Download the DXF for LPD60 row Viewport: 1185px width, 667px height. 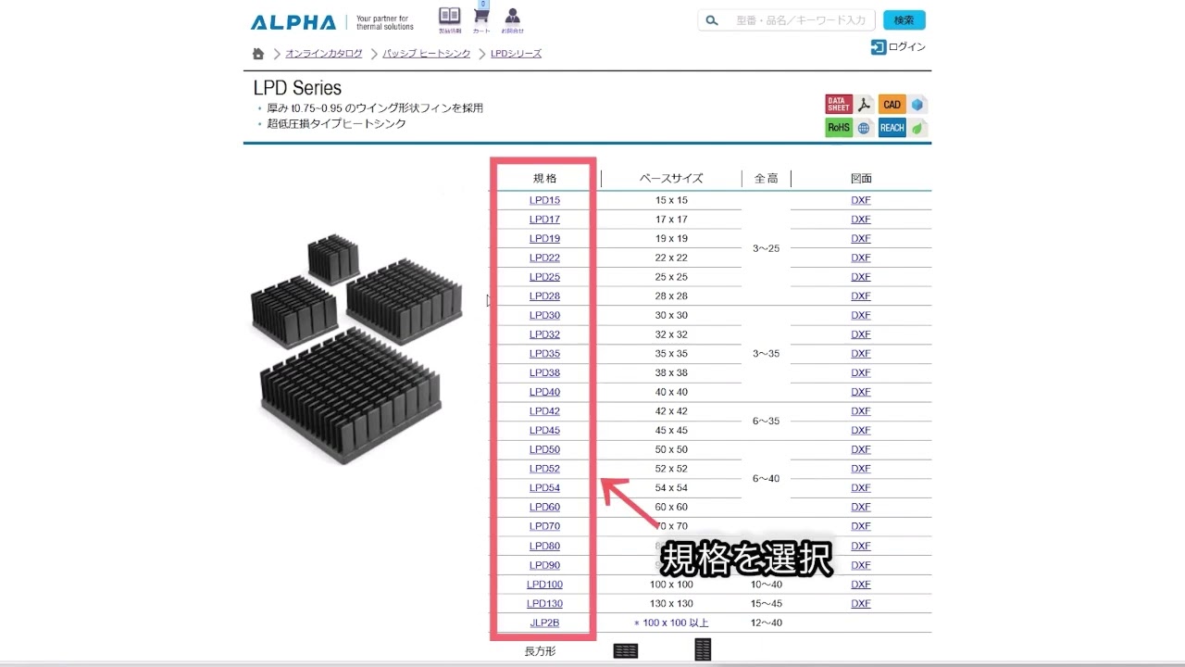(x=861, y=507)
